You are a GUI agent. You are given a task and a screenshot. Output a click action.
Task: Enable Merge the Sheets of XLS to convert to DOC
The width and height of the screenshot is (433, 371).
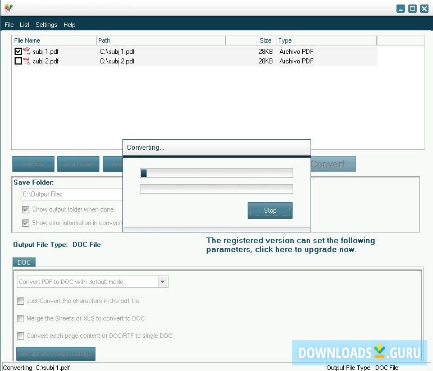(x=20, y=318)
